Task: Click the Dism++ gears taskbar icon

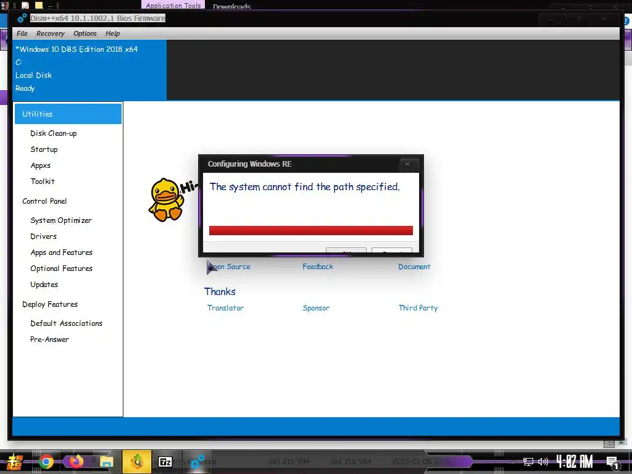Action: pos(197,462)
